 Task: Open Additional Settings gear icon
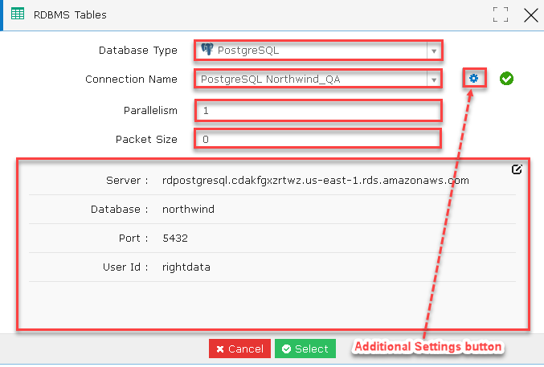[474, 79]
